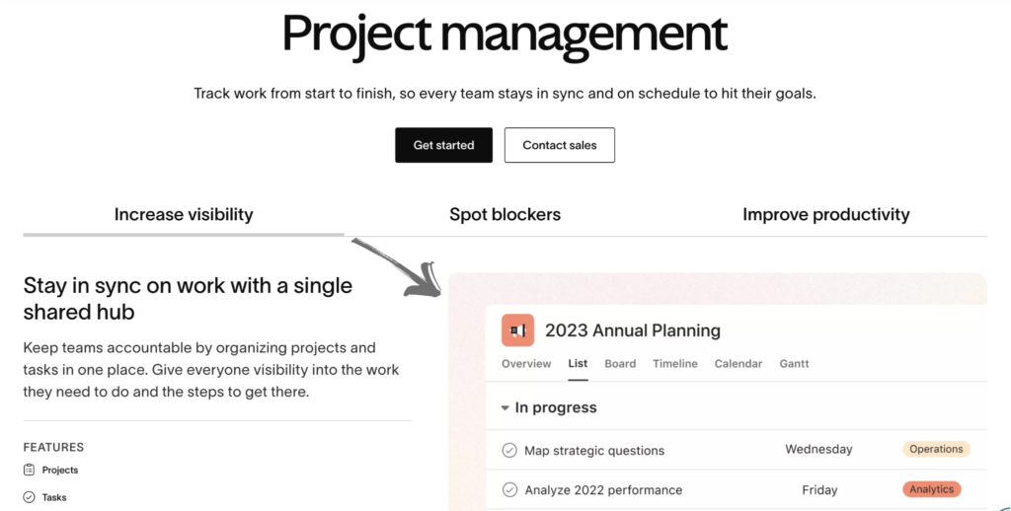Switch to the Spot blockers tab
The image size is (1011, 511).
[x=505, y=215]
